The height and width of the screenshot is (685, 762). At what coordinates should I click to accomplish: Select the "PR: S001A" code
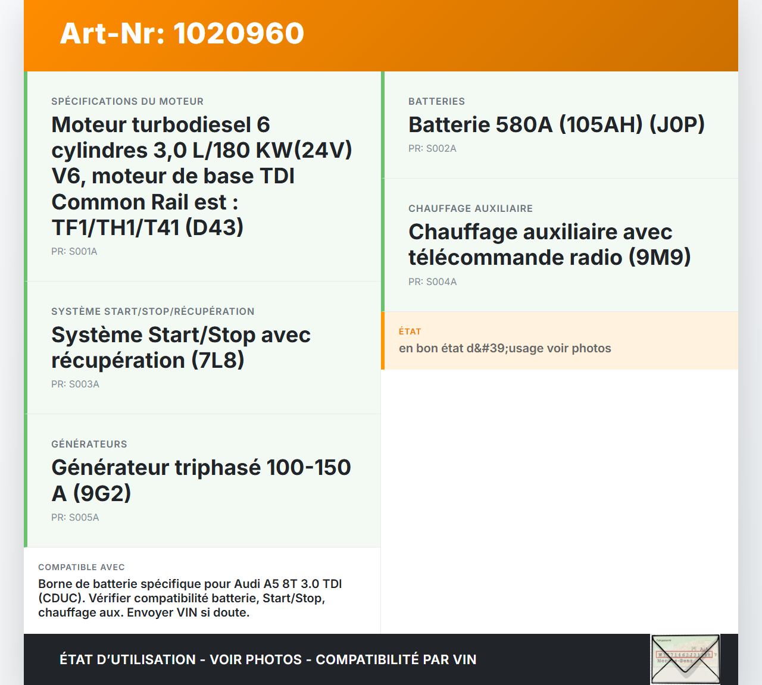[74, 252]
